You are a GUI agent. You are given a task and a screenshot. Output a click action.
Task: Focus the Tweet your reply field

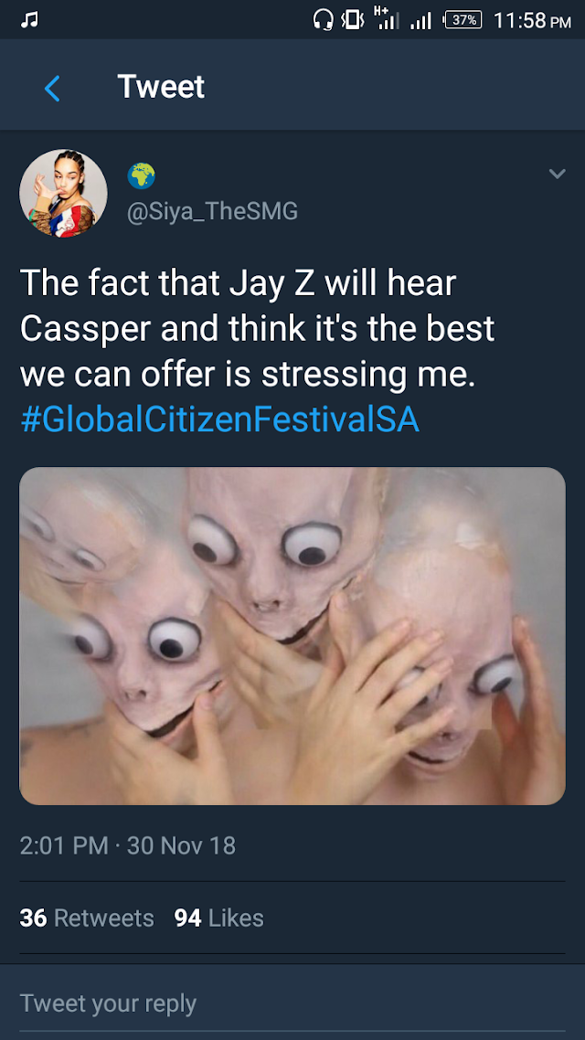point(292,1003)
